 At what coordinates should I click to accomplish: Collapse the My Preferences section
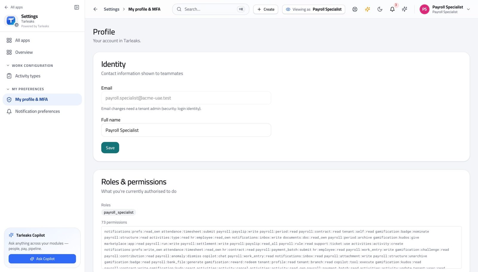25,89
